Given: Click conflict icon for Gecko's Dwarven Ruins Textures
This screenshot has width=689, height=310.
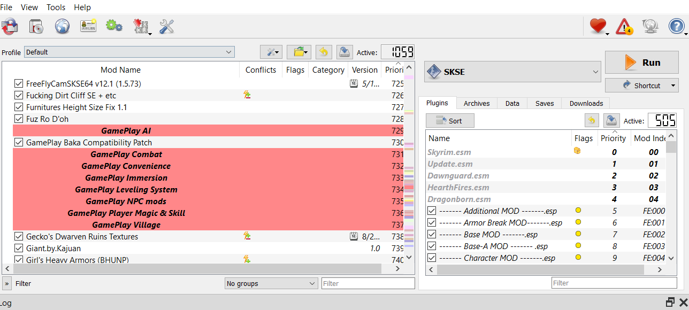Looking at the screenshot, I should [x=247, y=236].
